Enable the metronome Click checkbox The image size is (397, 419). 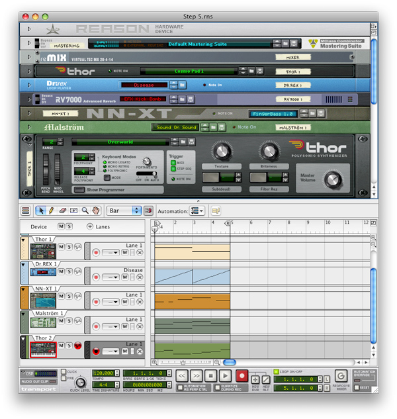(x=64, y=371)
